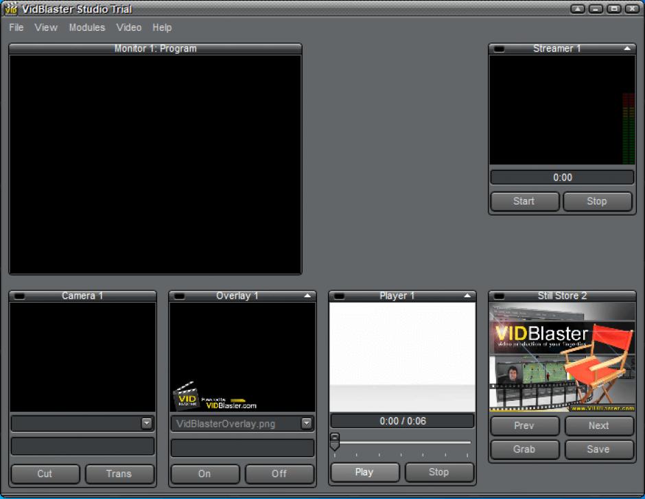Image resolution: width=645 pixels, height=499 pixels.
Task: Turn Overlay 1 On
Action: pos(205,474)
